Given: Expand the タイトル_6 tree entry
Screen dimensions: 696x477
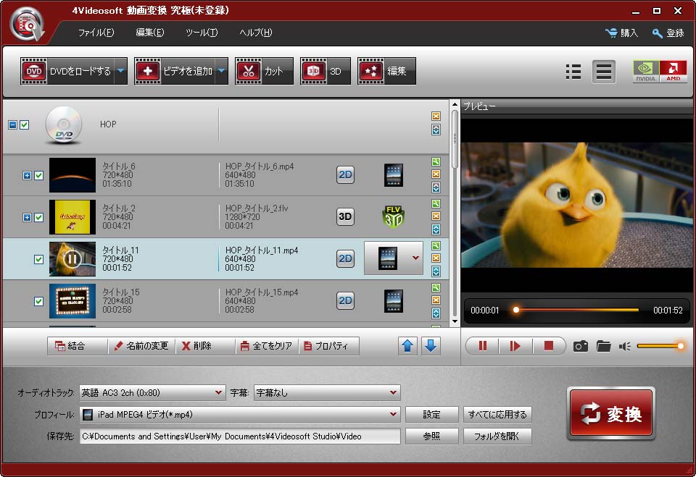Looking at the screenshot, I should coord(27,175).
